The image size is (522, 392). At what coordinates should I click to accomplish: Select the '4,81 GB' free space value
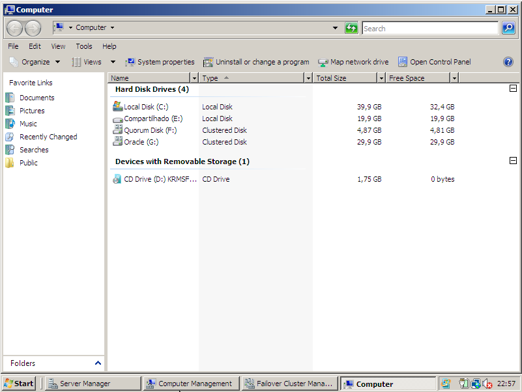442,130
